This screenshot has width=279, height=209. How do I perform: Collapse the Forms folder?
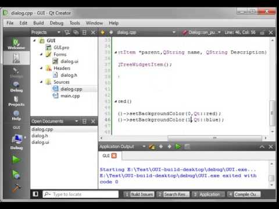click(x=41, y=55)
